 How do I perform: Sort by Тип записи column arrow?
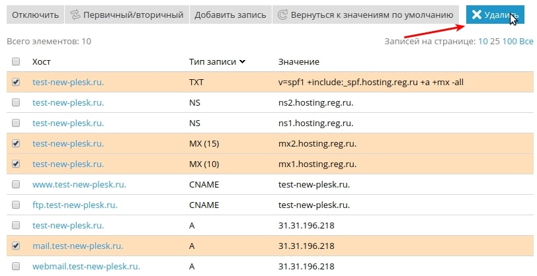pos(243,61)
